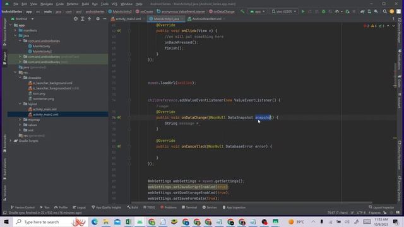Expand the mipmap folder

point(20,120)
